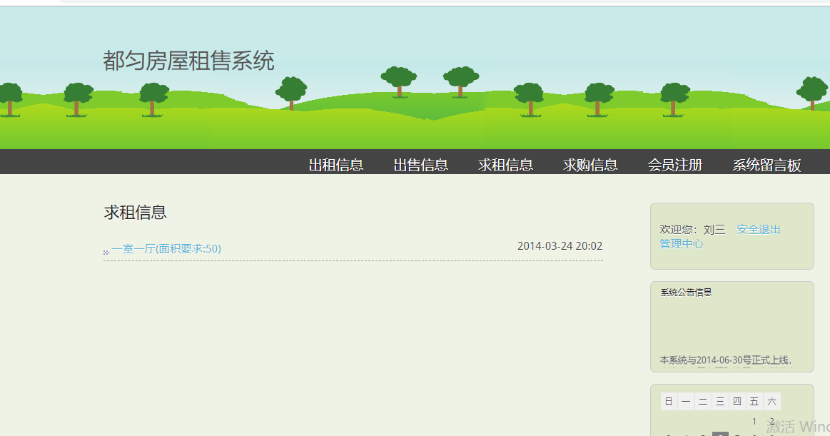Open the 出售信息 menu item

421,165
